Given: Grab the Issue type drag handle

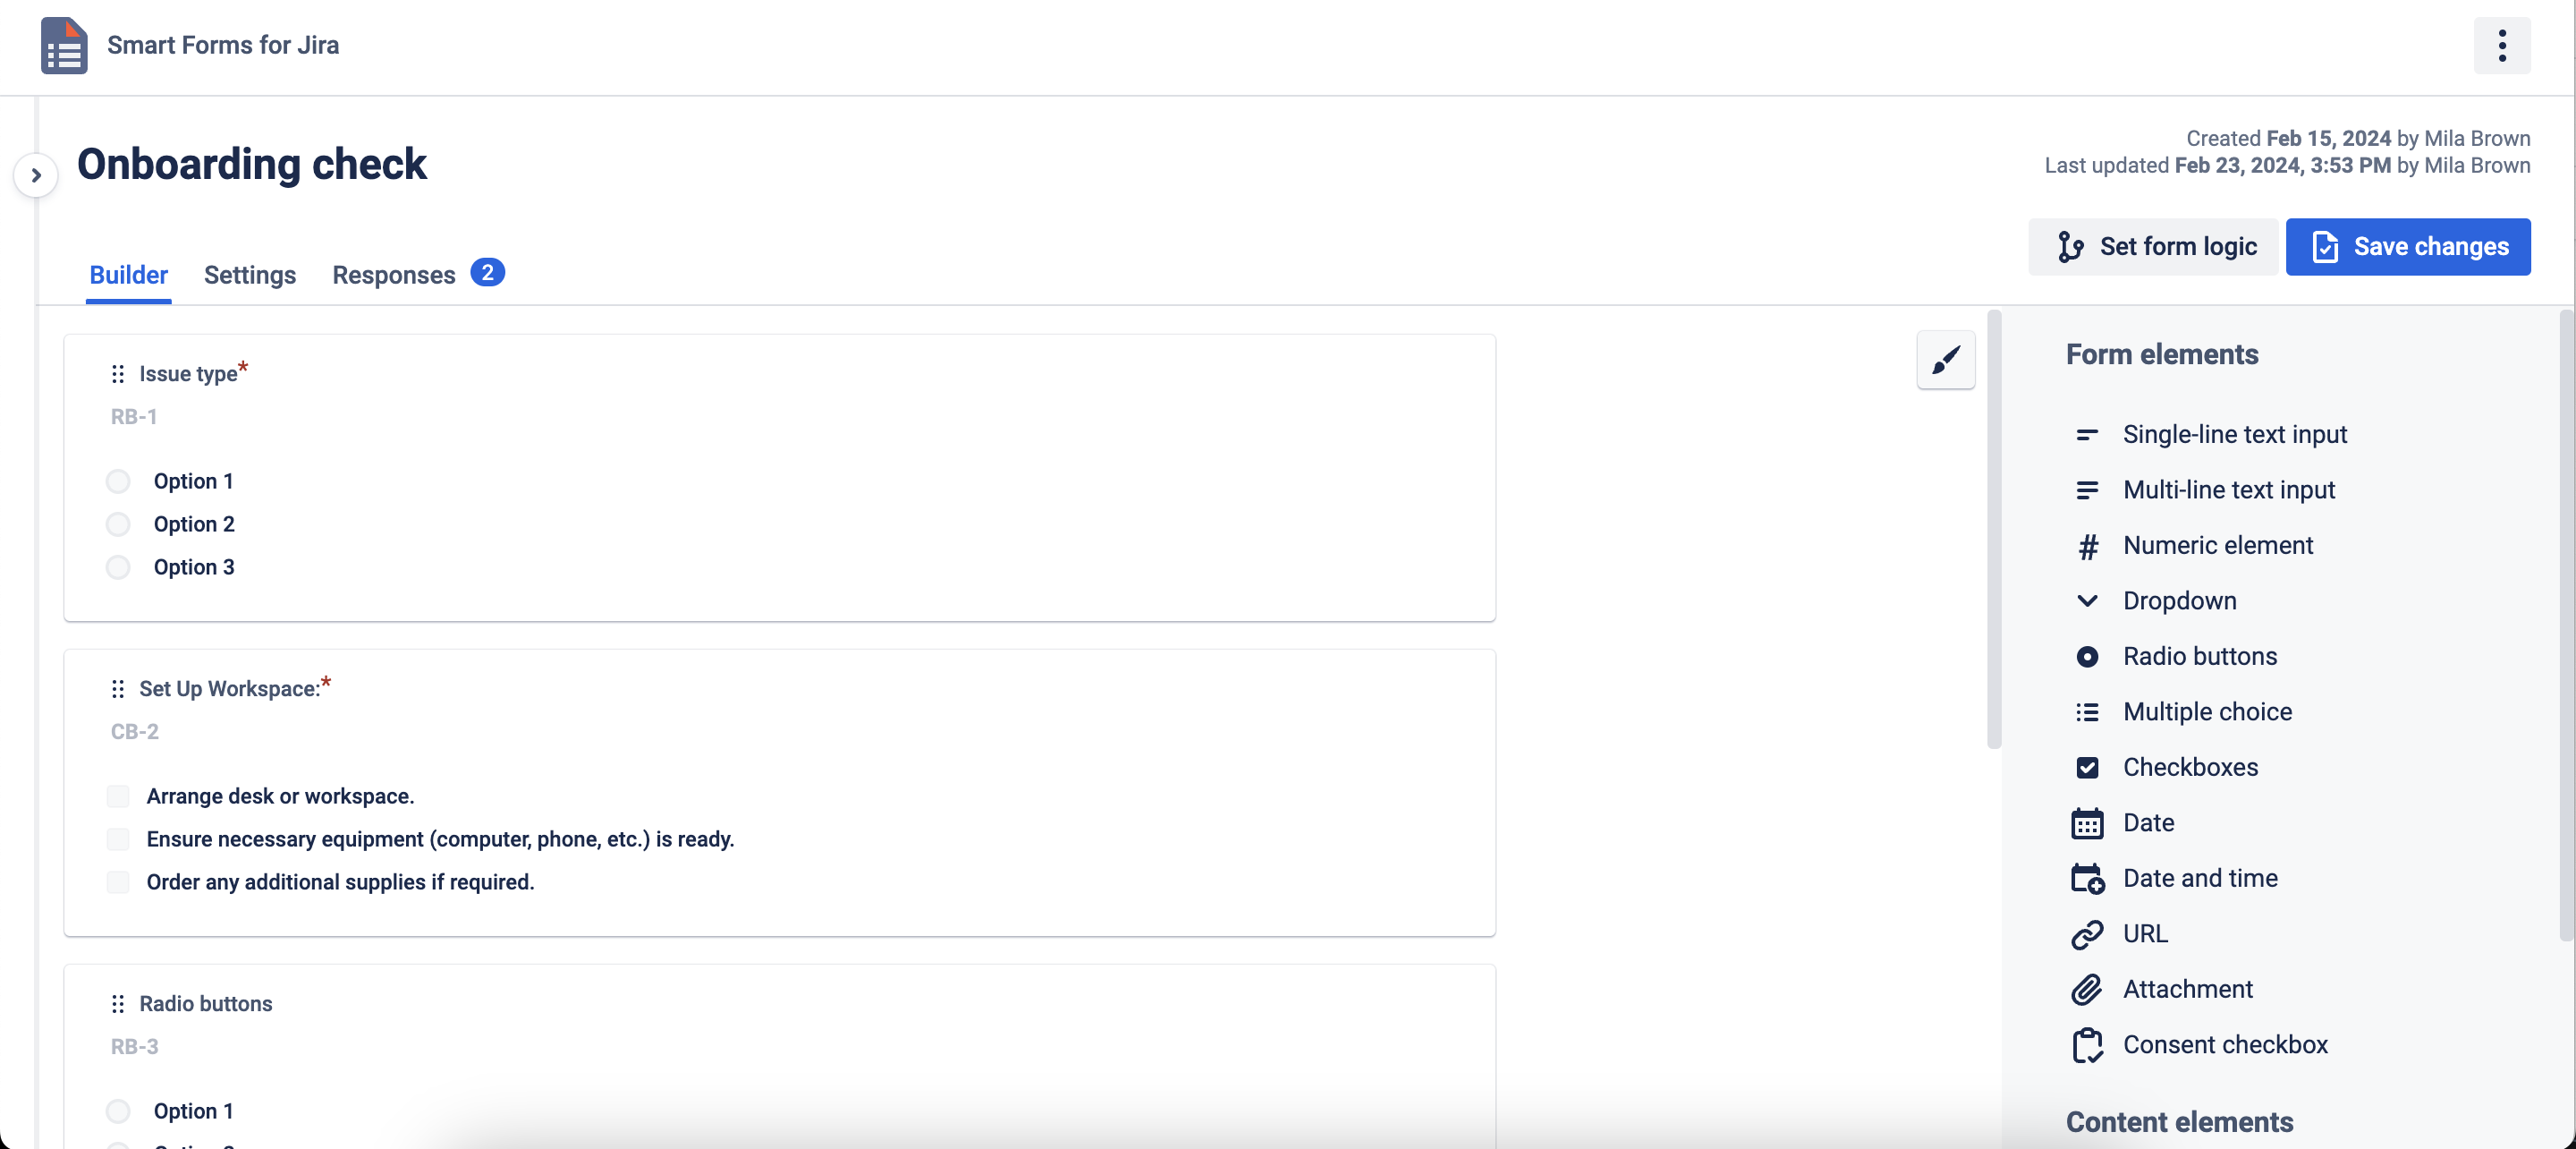Looking at the screenshot, I should (x=118, y=374).
